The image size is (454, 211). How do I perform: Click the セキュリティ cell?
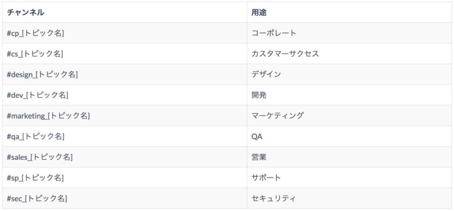click(350, 198)
